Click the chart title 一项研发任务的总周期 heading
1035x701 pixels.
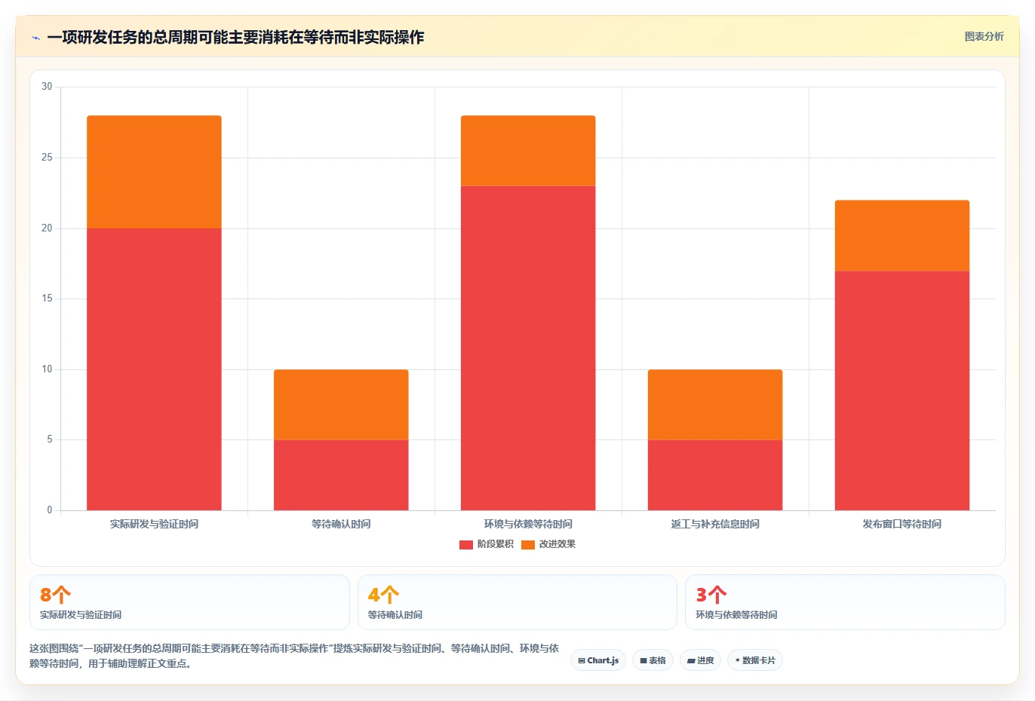click(235, 37)
